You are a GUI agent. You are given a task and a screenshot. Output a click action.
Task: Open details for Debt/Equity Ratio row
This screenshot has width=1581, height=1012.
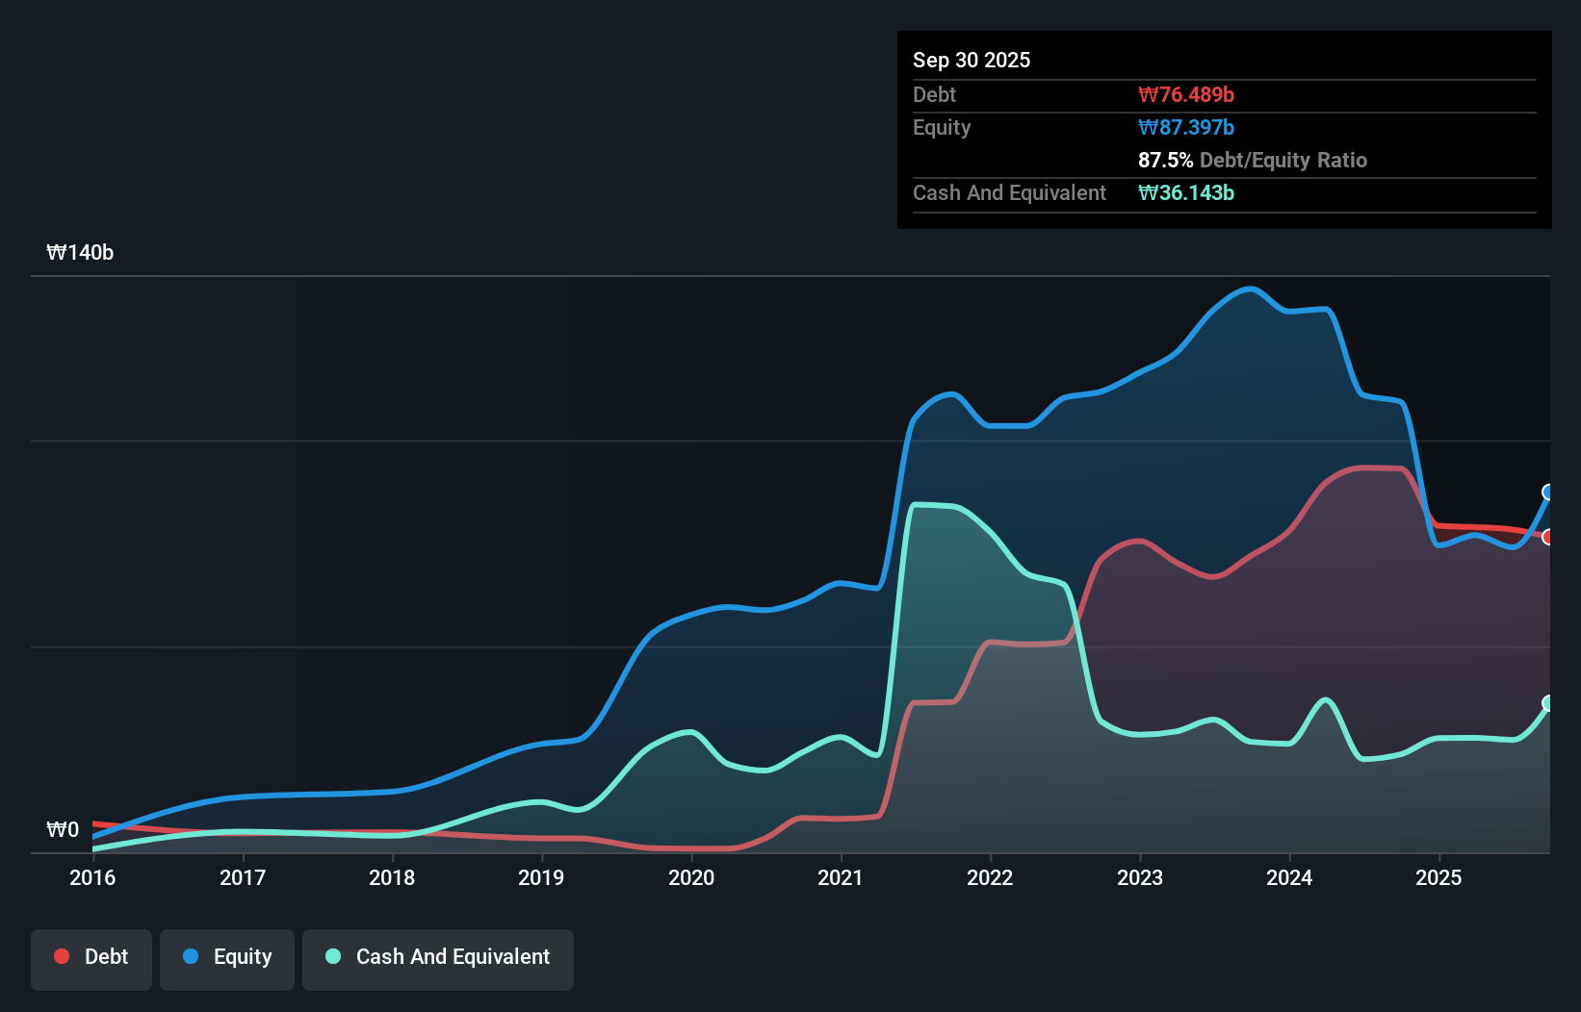point(1253,160)
